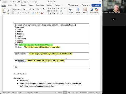Click the Dictate microphone button
This screenshot has width=126, height=94.
coord(78,10)
